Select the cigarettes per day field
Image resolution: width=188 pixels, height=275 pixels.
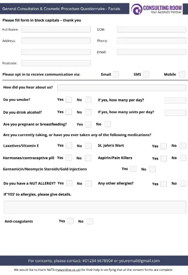tap(175, 100)
